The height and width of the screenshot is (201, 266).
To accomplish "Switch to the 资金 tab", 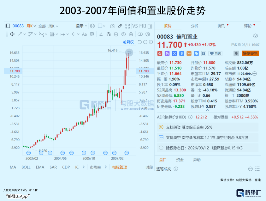I will 180,160.
